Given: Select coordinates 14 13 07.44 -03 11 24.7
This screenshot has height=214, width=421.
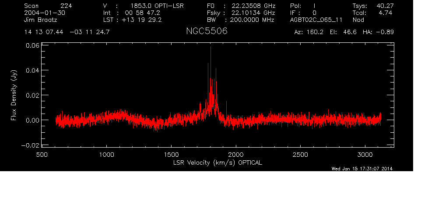Looking at the screenshot, I should pos(67,32).
